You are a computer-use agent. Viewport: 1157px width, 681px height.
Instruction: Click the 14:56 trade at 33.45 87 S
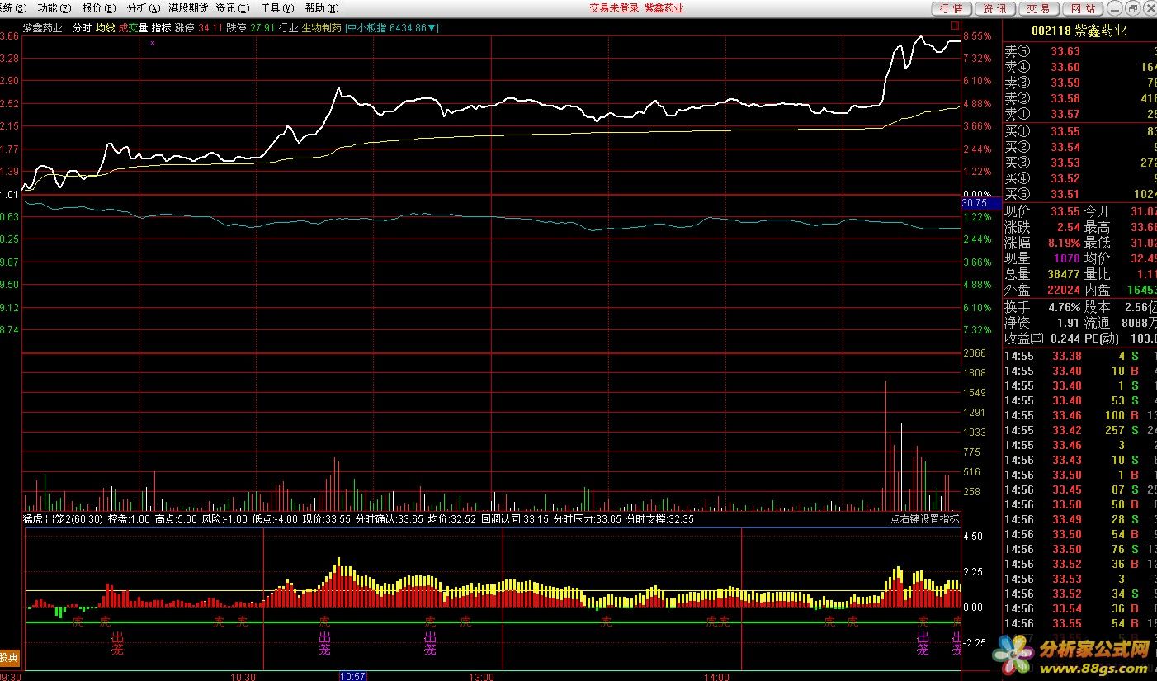coord(1079,489)
